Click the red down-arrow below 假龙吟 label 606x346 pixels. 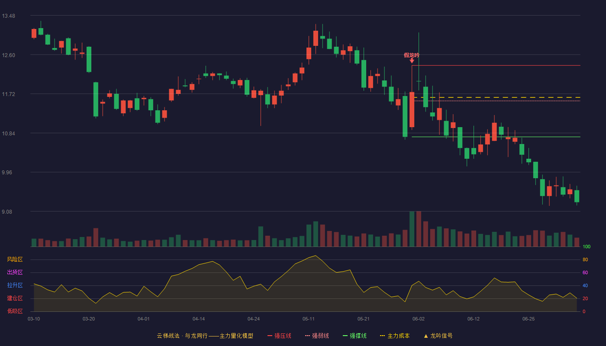(x=412, y=61)
